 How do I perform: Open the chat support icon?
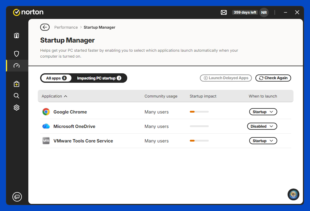tap(17, 197)
